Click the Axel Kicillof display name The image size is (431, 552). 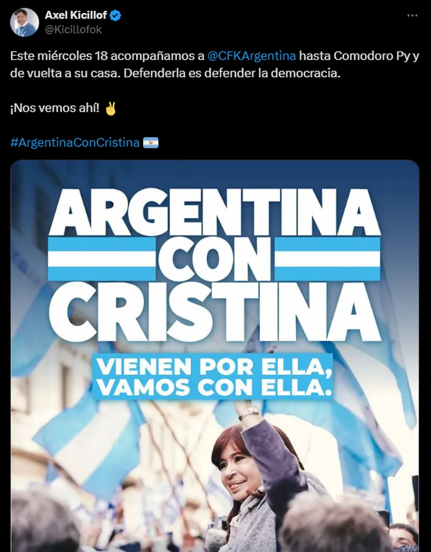tap(76, 15)
